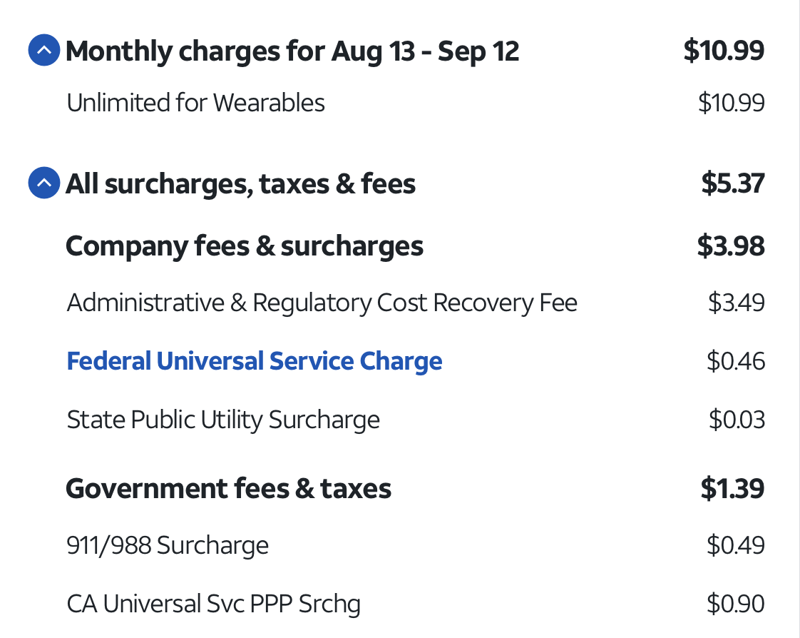Click the $0.90 CA Universal amount
This screenshot has width=800, height=638.
[736, 604]
